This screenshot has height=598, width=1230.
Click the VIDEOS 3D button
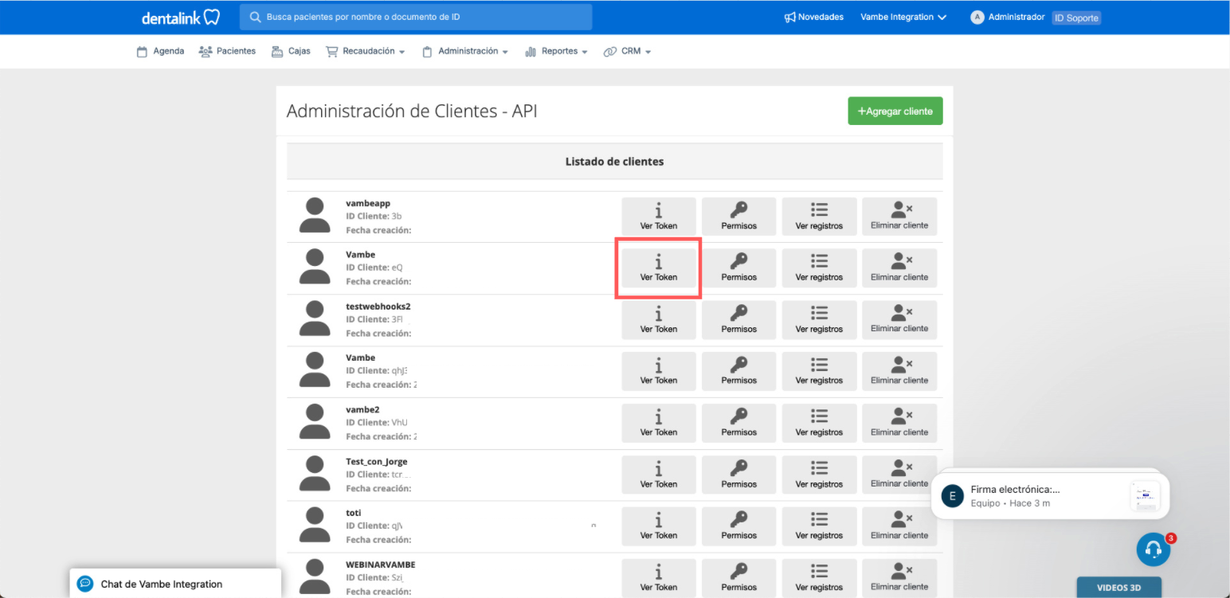tap(1118, 588)
